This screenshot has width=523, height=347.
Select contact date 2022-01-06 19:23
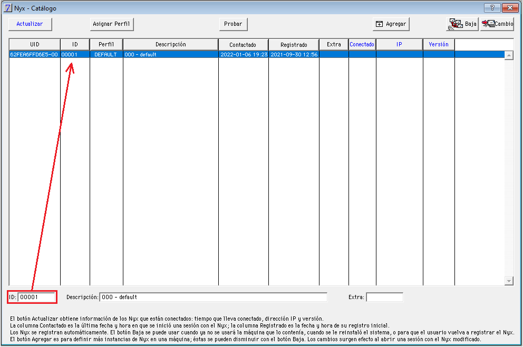pyautogui.click(x=244, y=54)
